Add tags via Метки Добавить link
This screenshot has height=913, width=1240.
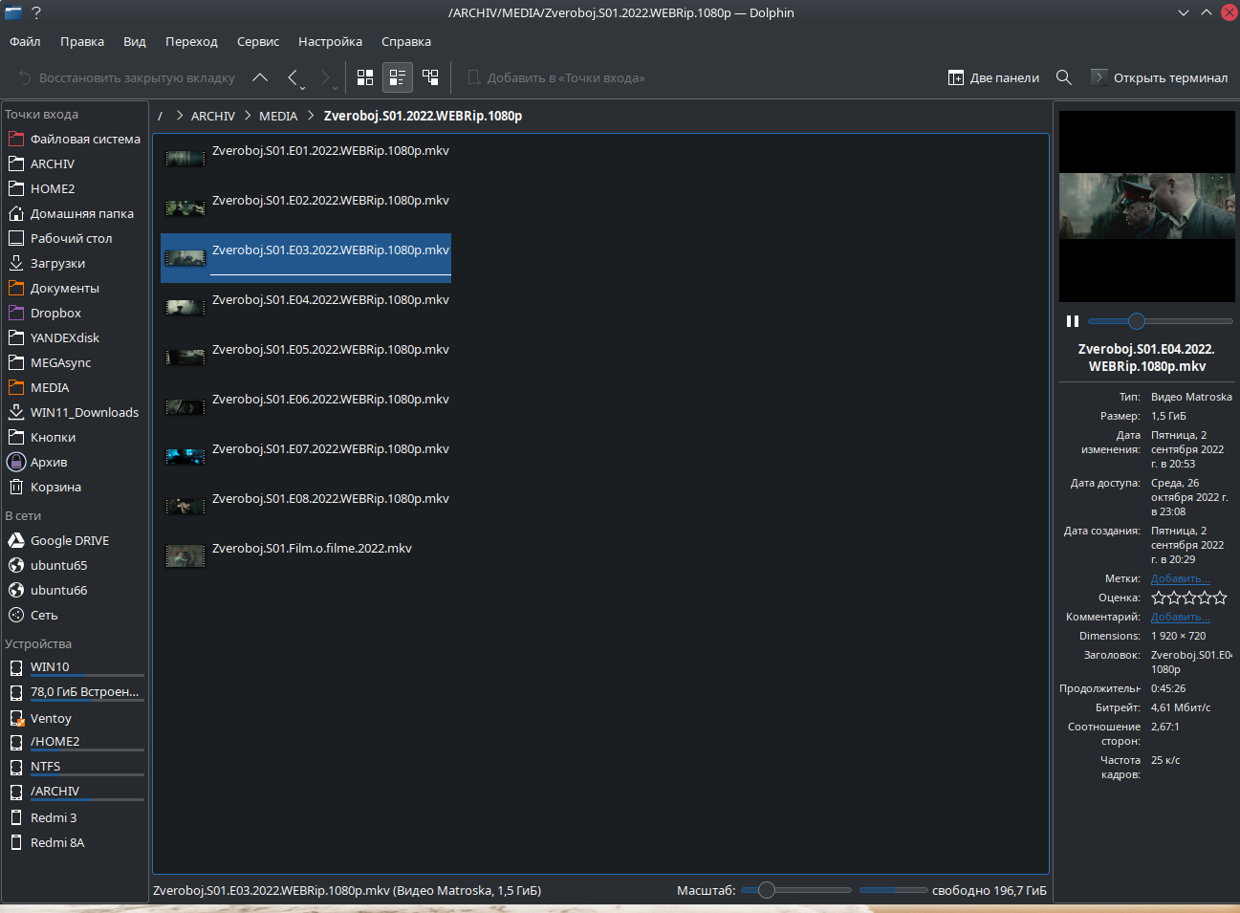point(1180,578)
